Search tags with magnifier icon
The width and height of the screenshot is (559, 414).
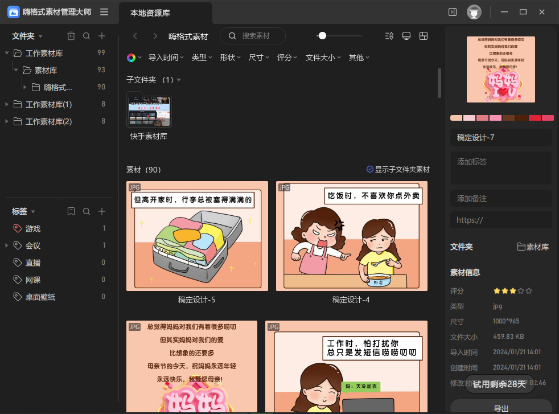pos(87,211)
